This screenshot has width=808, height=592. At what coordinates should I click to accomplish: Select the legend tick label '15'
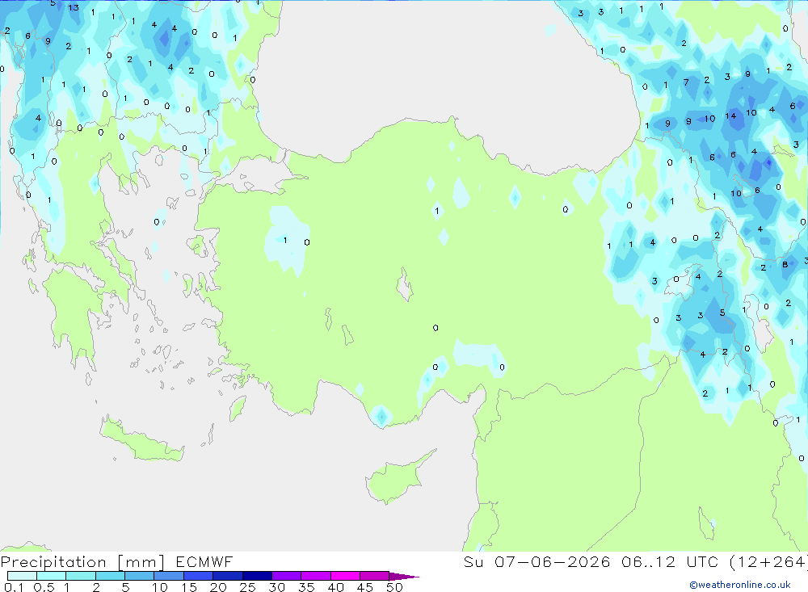click(189, 587)
